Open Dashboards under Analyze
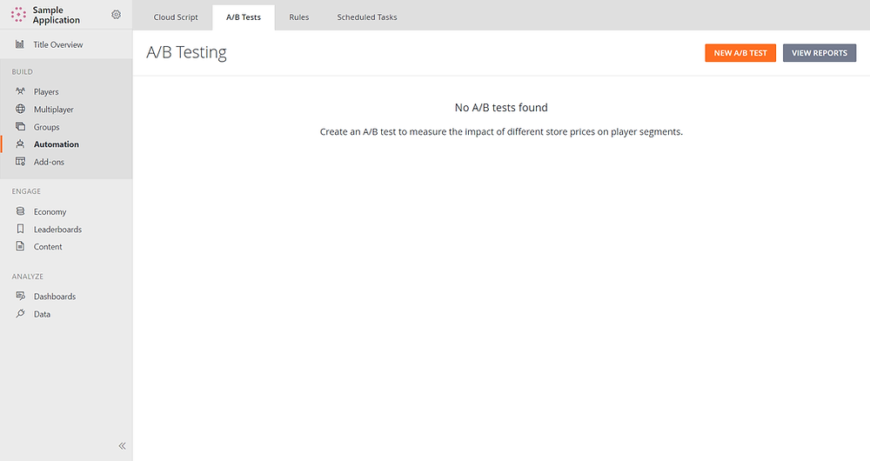The height and width of the screenshot is (461, 870). pos(54,297)
